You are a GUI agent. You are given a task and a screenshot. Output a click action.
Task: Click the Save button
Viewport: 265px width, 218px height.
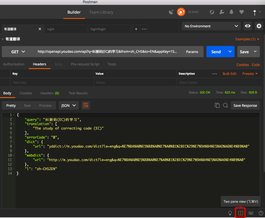[244, 52]
